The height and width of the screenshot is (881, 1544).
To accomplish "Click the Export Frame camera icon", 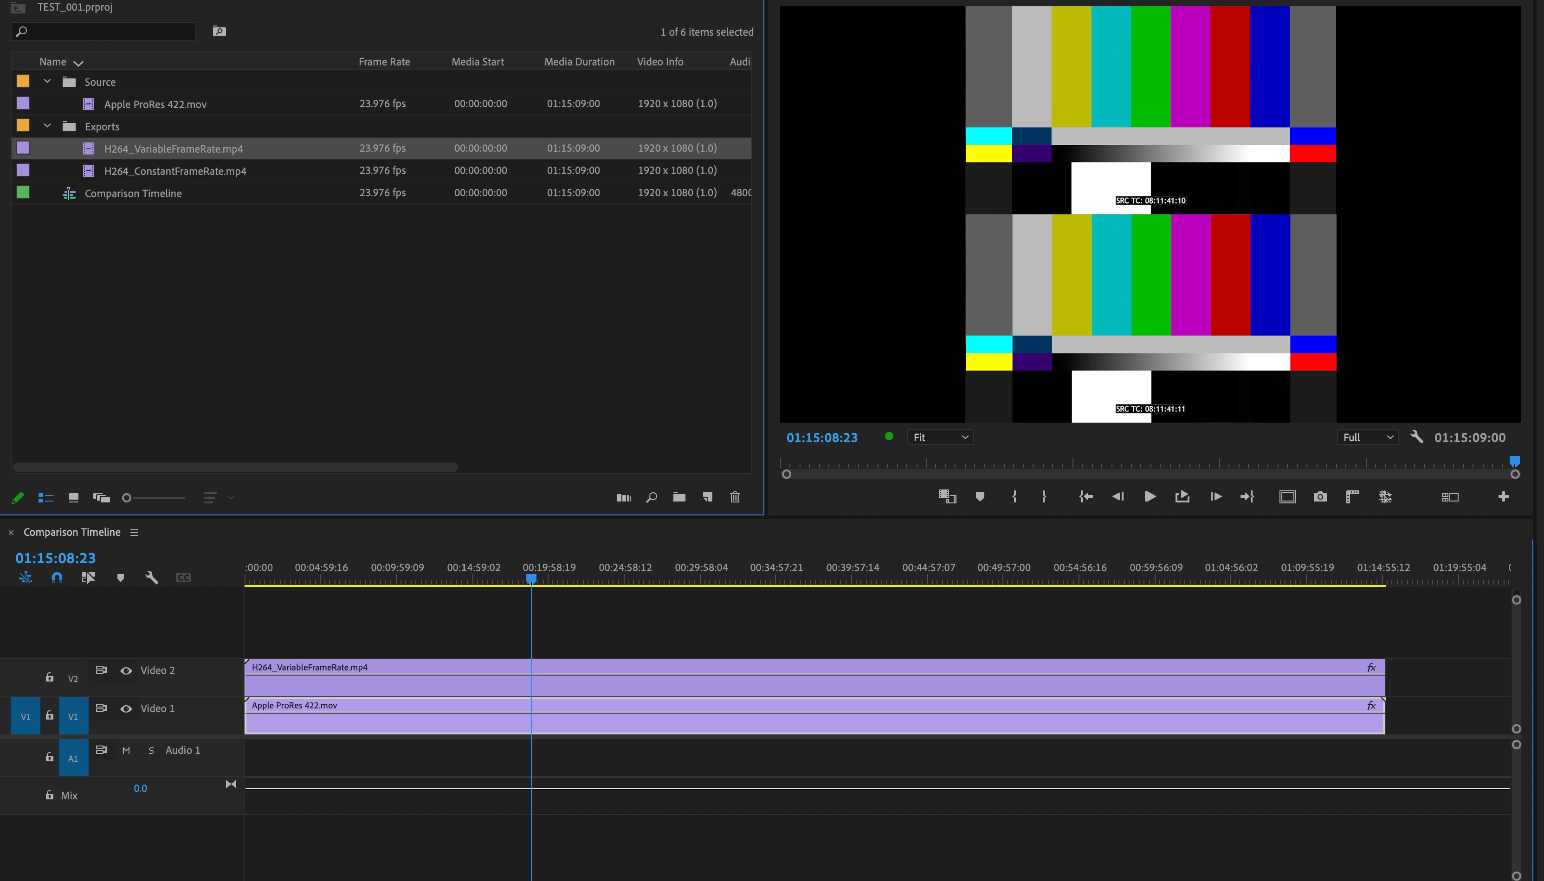I will pos(1320,497).
